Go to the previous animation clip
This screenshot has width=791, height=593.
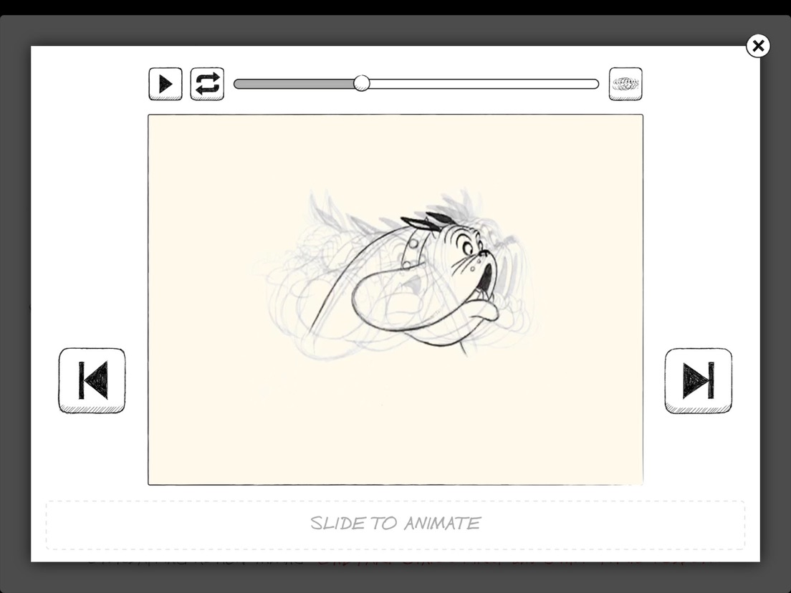coord(92,381)
